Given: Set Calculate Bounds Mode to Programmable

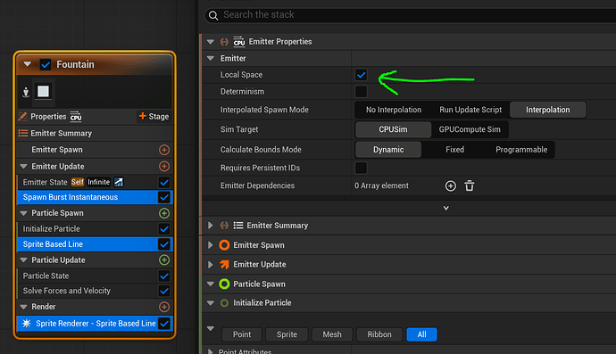Looking at the screenshot, I should coord(521,150).
